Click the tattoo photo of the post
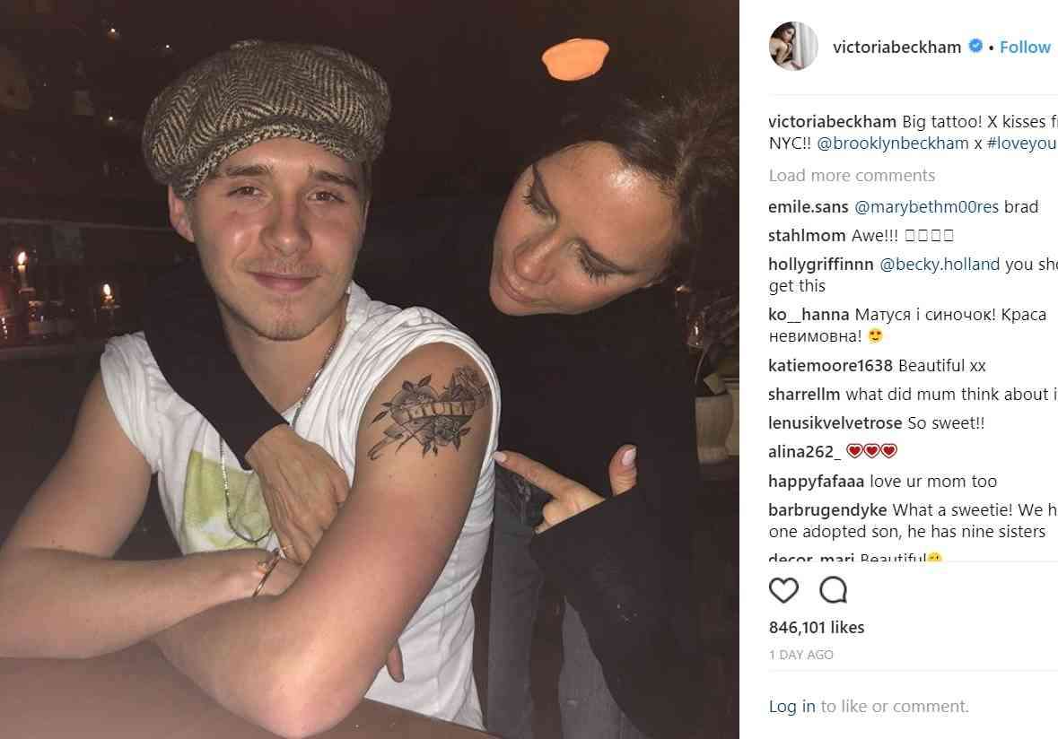The image size is (1058, 739). click(369, 369)
